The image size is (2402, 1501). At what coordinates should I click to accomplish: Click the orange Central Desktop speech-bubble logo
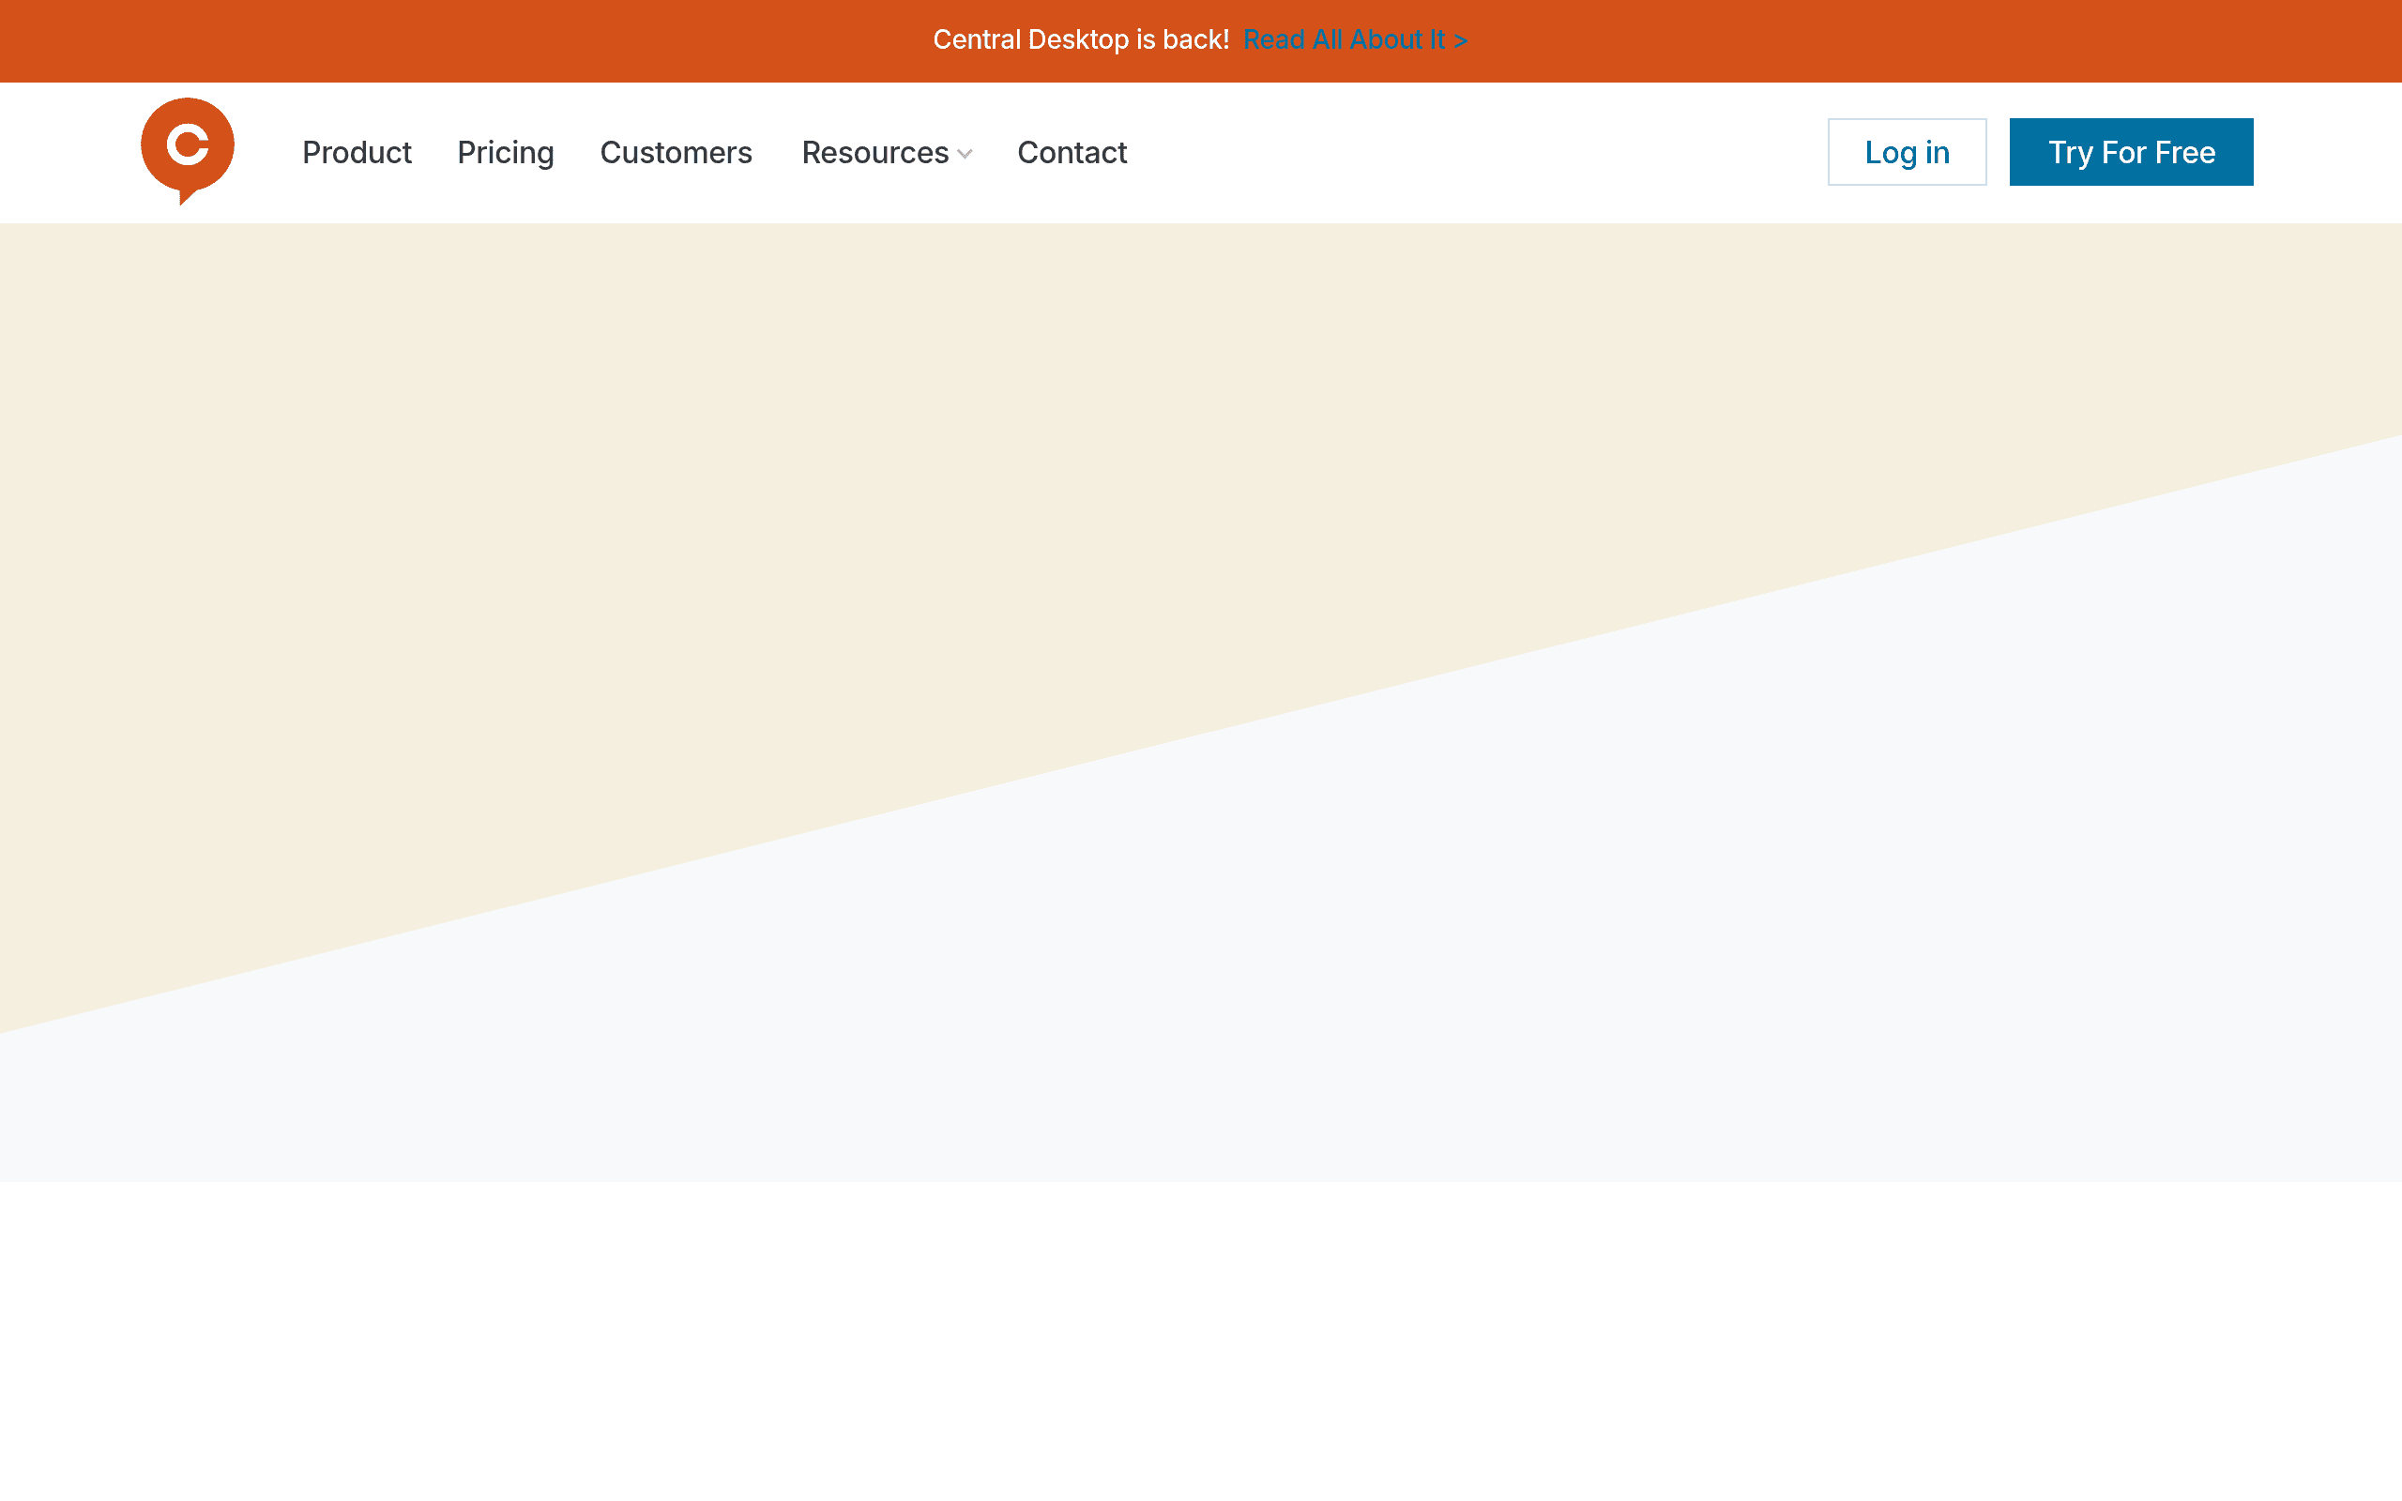[188, 151]
